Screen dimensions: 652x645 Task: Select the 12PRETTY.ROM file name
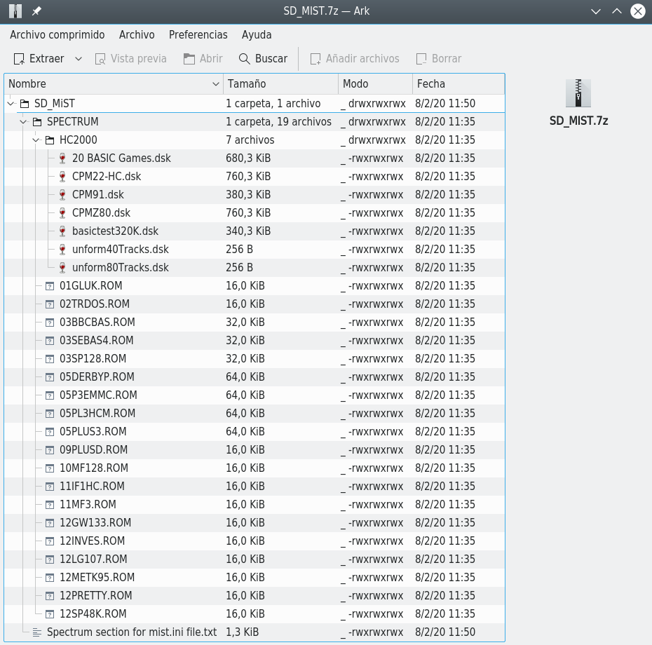click(95, 596)
